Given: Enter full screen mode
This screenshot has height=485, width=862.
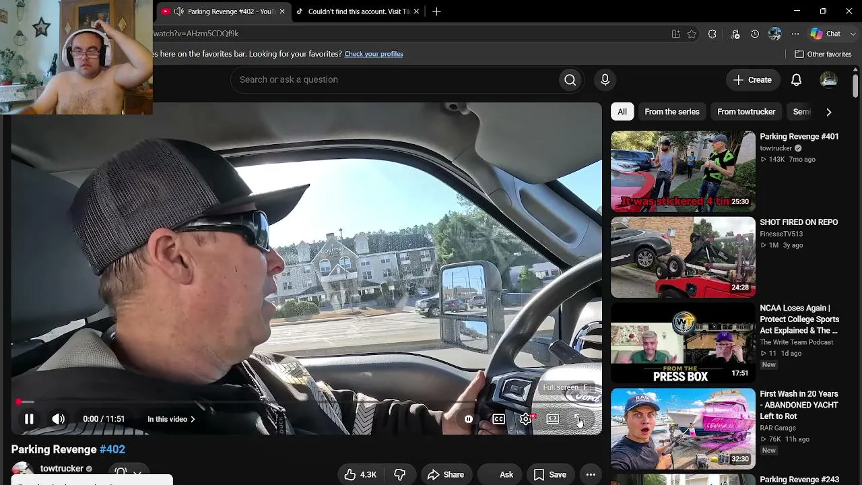Looking at the screenshot, I should pos(579,419).
